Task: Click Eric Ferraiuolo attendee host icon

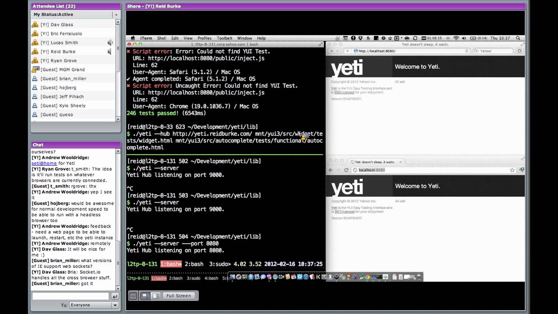Action: coord(35,34)
